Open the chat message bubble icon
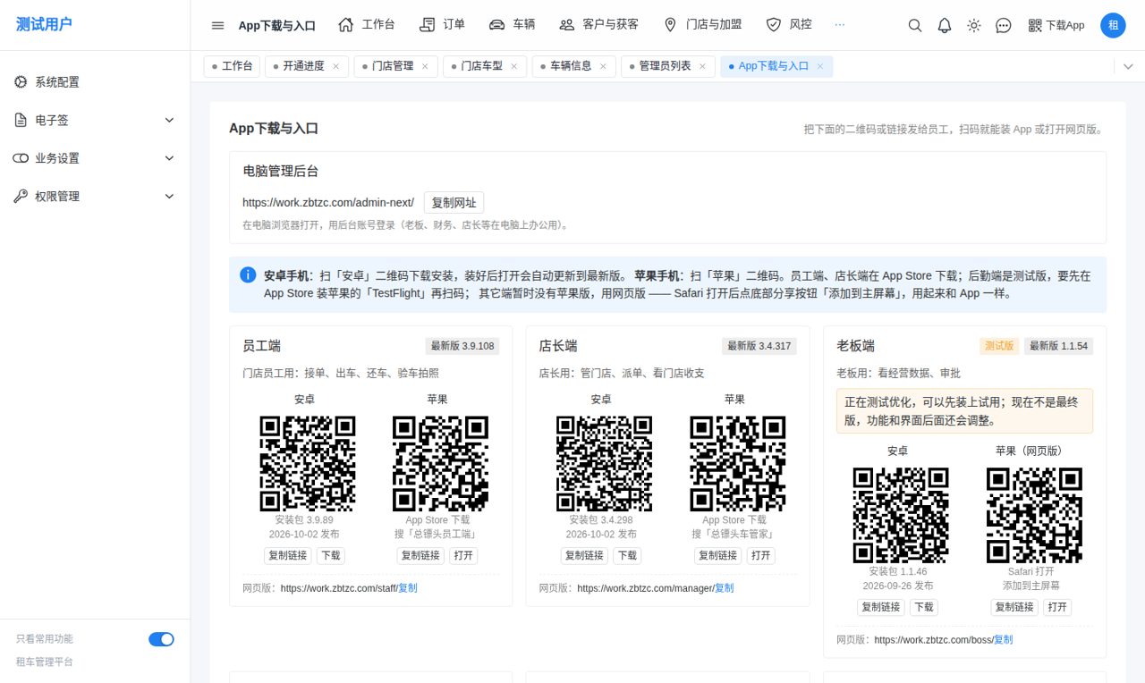Viewport: 1145px width, 683px height. tap(1003, 25)
